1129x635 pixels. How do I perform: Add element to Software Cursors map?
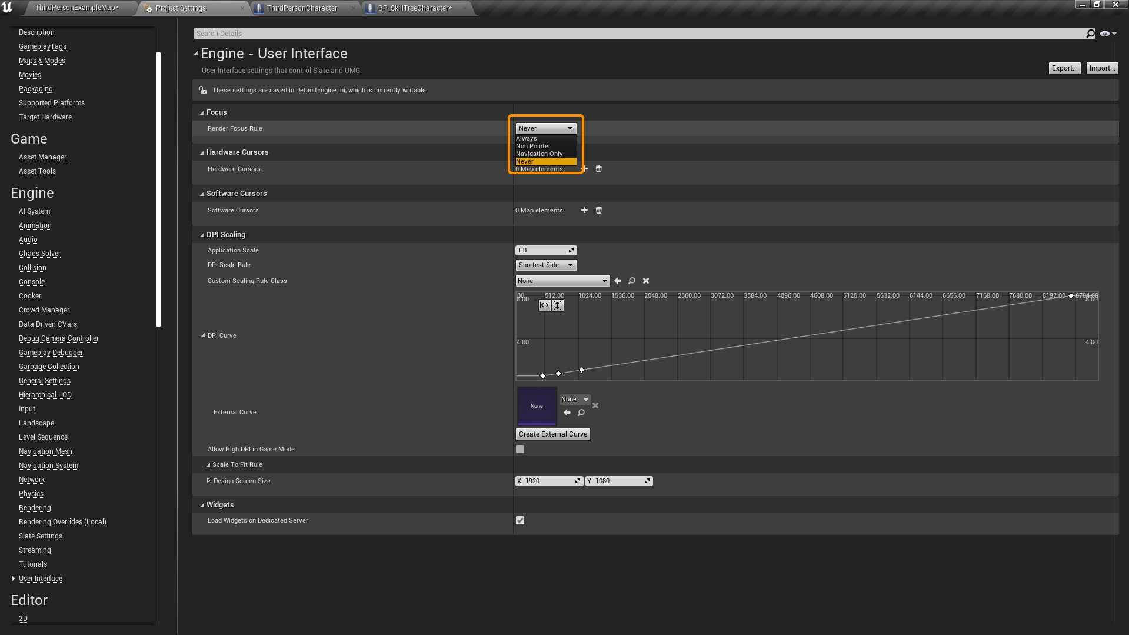[x=584, y=210]
